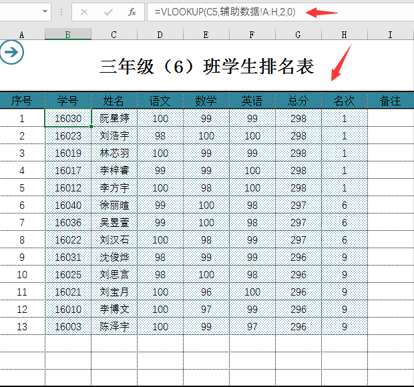This screenshot has height=387, width=414.
Task: Click the 序号 cell showing 13
Action: 22,326
